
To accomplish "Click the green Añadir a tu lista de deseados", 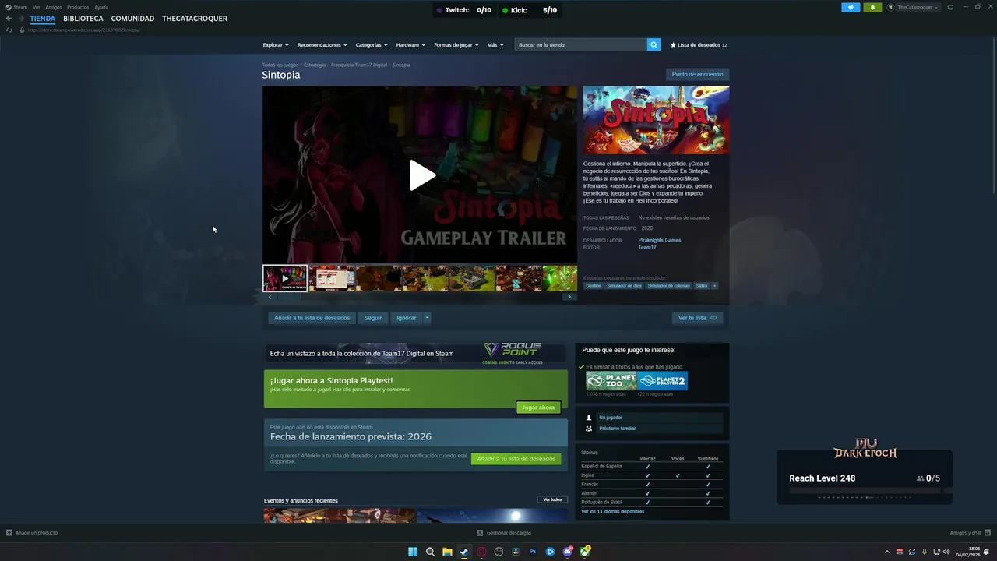I will (516, 459).
